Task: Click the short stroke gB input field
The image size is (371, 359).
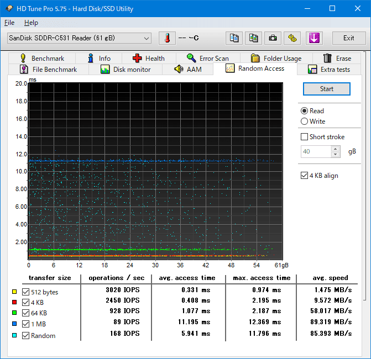Action: pos(316,151)
